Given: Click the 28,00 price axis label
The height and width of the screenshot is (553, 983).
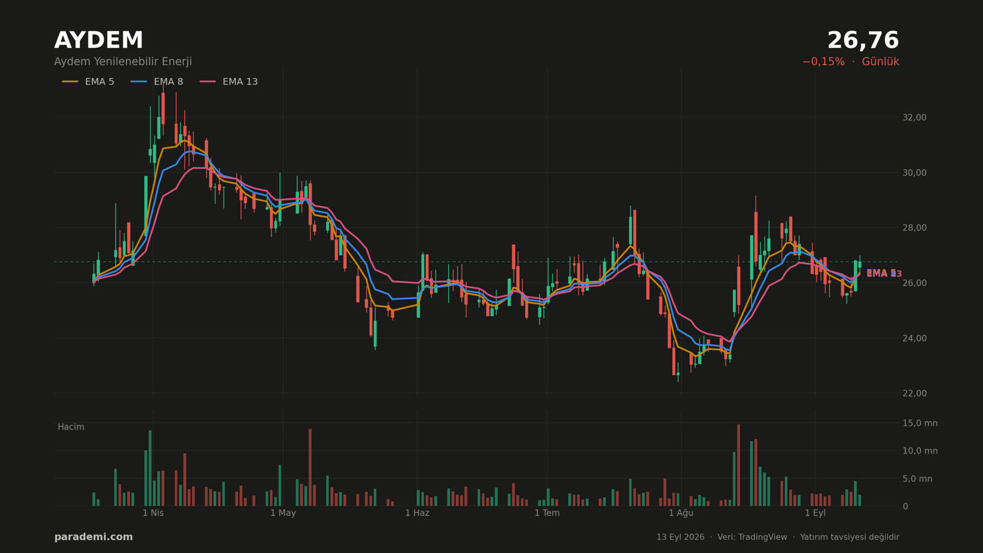Looking at the screenshot, I should [914, 228].
